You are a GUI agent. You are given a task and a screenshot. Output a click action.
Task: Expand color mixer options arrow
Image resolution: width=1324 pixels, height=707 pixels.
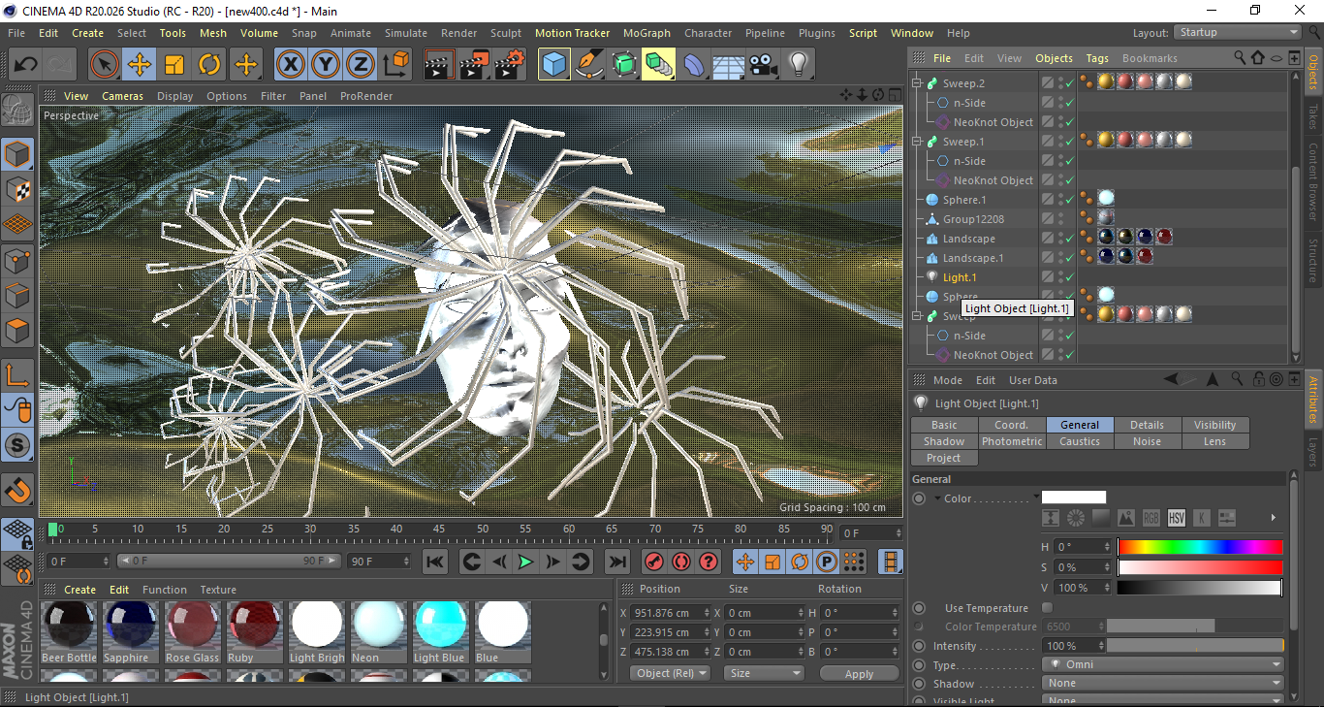coord(1273,518)
